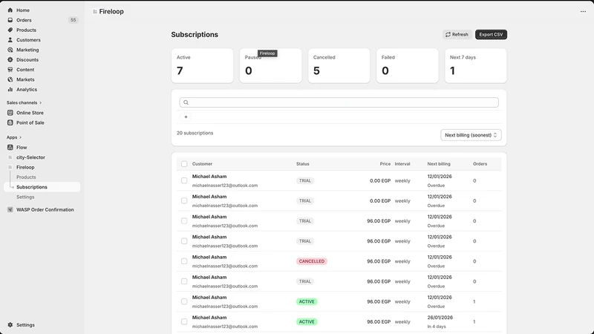
Task: Click the Home icon in sidebar
Action: tap(10, 10)
